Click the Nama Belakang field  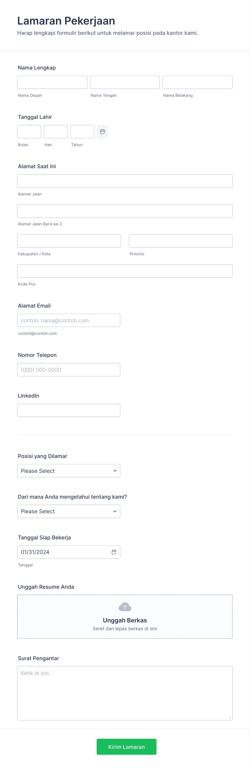(197, 82)
